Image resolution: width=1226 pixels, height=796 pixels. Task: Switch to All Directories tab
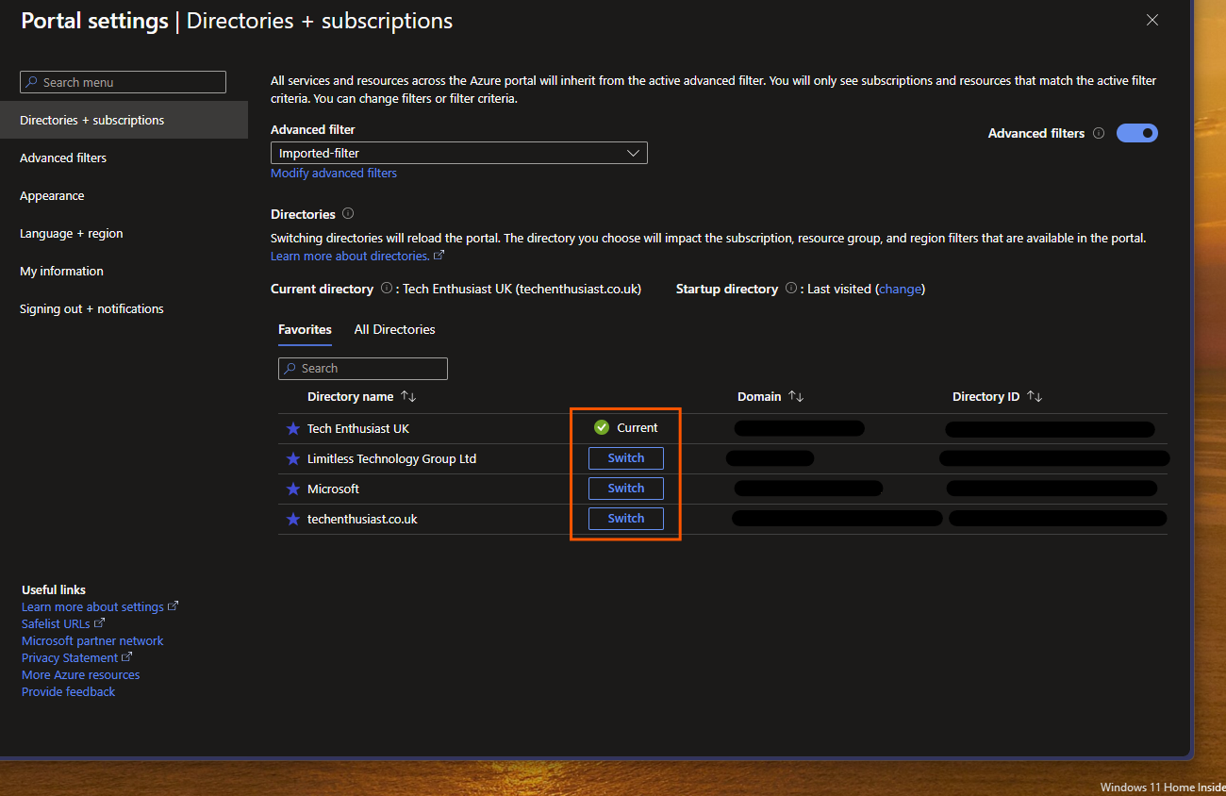click(394, 330)
